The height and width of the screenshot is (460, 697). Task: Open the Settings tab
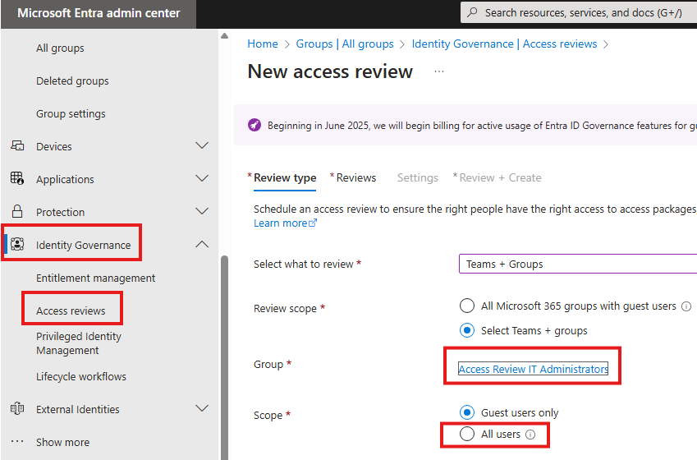pos(417,178)
